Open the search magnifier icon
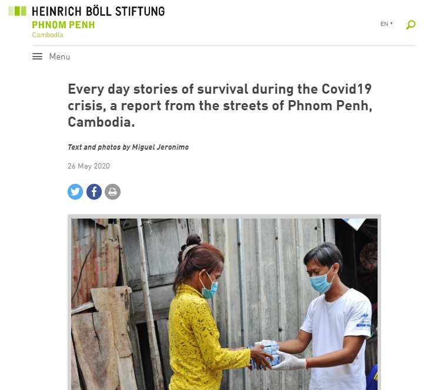427x390 pixels. point(411,24)
